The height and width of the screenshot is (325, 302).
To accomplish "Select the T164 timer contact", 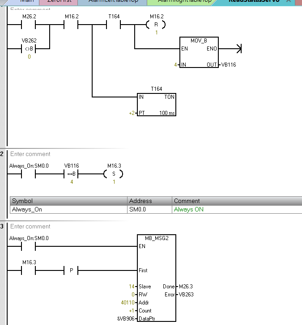I will (114, 25).
